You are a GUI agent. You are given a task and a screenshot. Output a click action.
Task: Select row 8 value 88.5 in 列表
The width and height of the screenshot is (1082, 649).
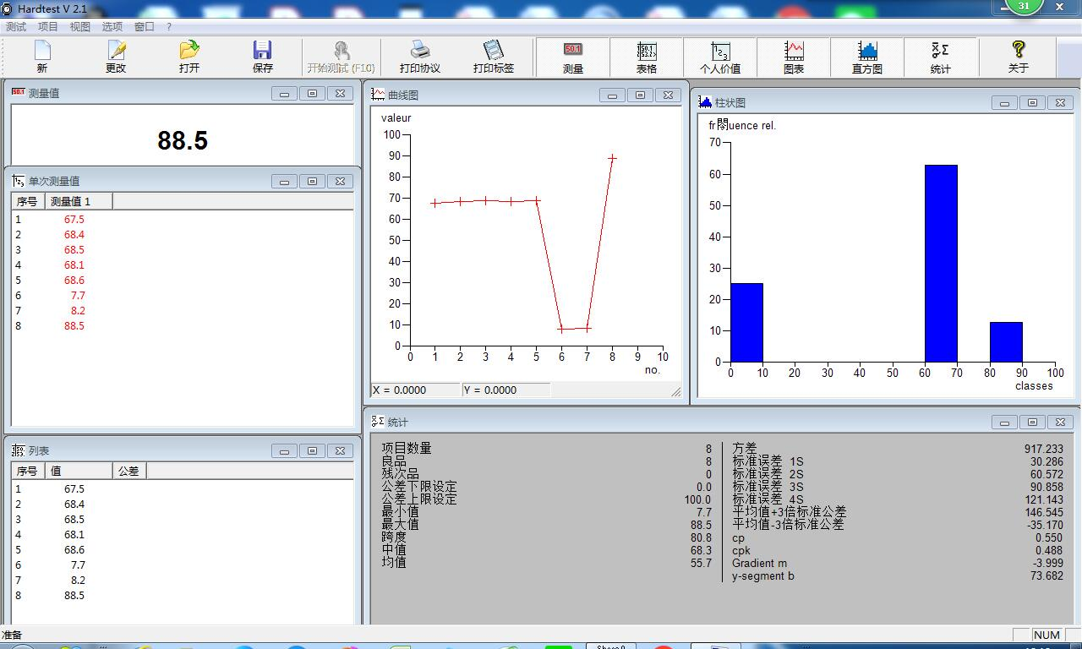(x=74, y=595)
